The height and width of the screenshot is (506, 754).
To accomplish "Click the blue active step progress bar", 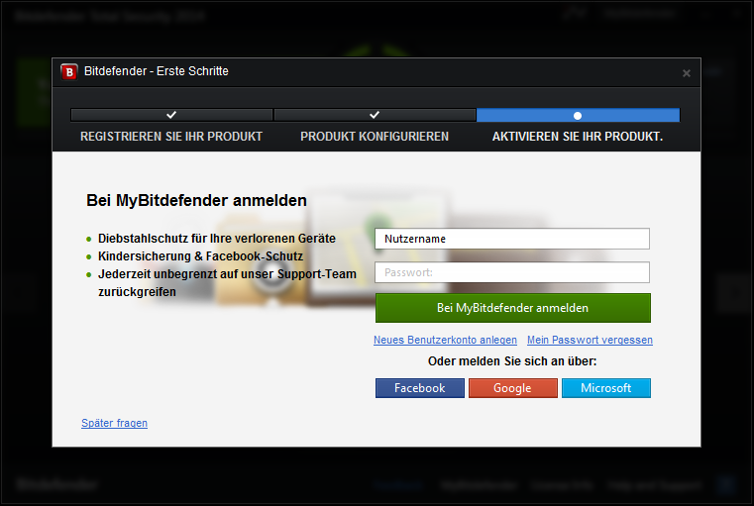I will [578, 115].
